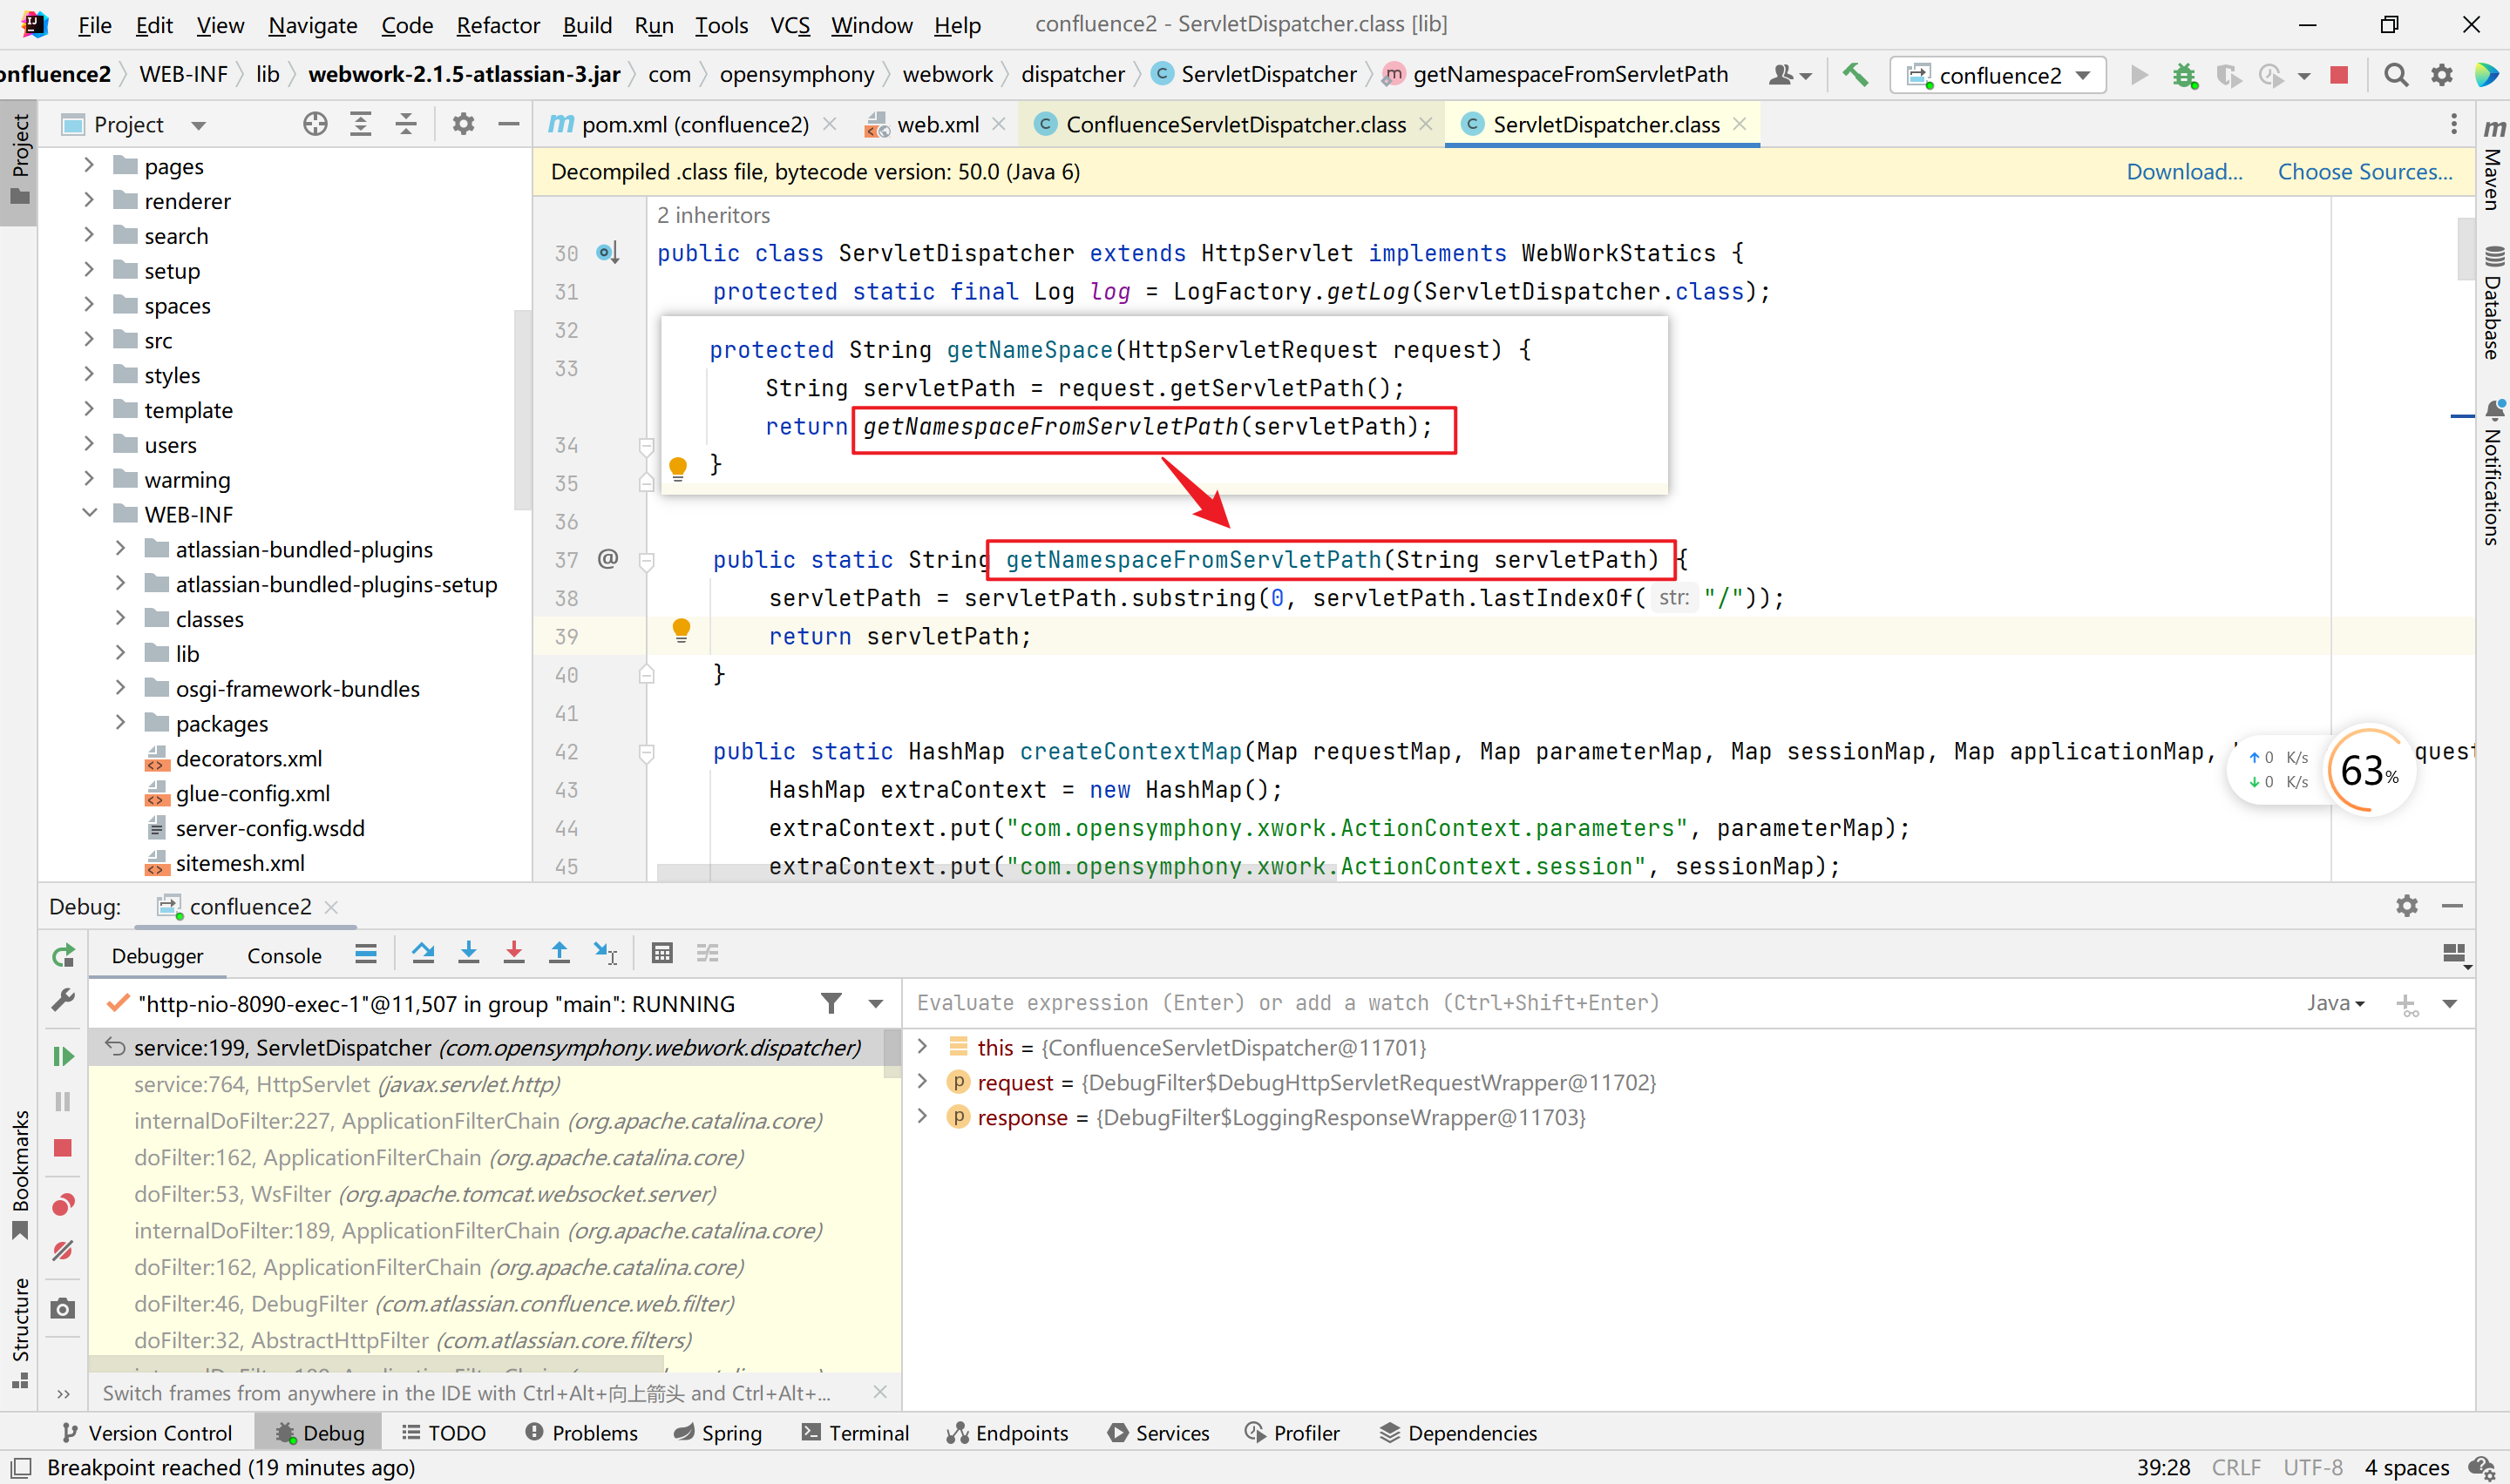The image size is (2510, 1484).
Task: Click the Step Over debugger icon
Action: 423,954
